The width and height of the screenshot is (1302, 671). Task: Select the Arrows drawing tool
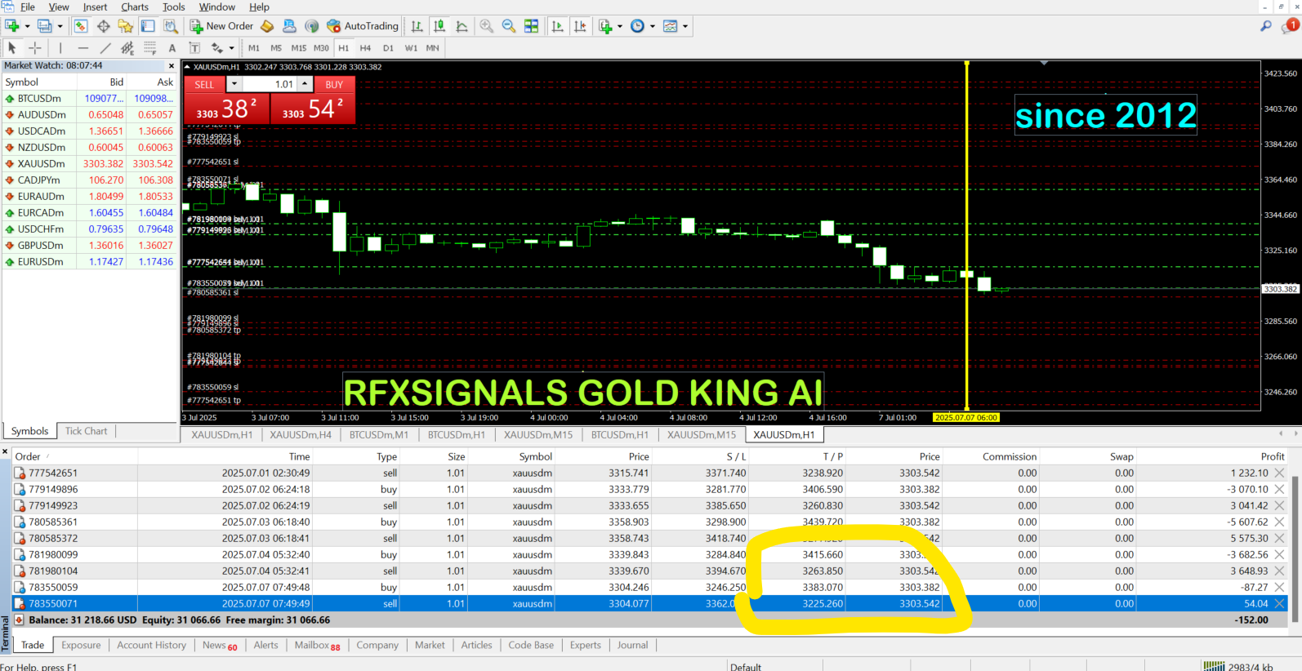(x=217, y=48)
